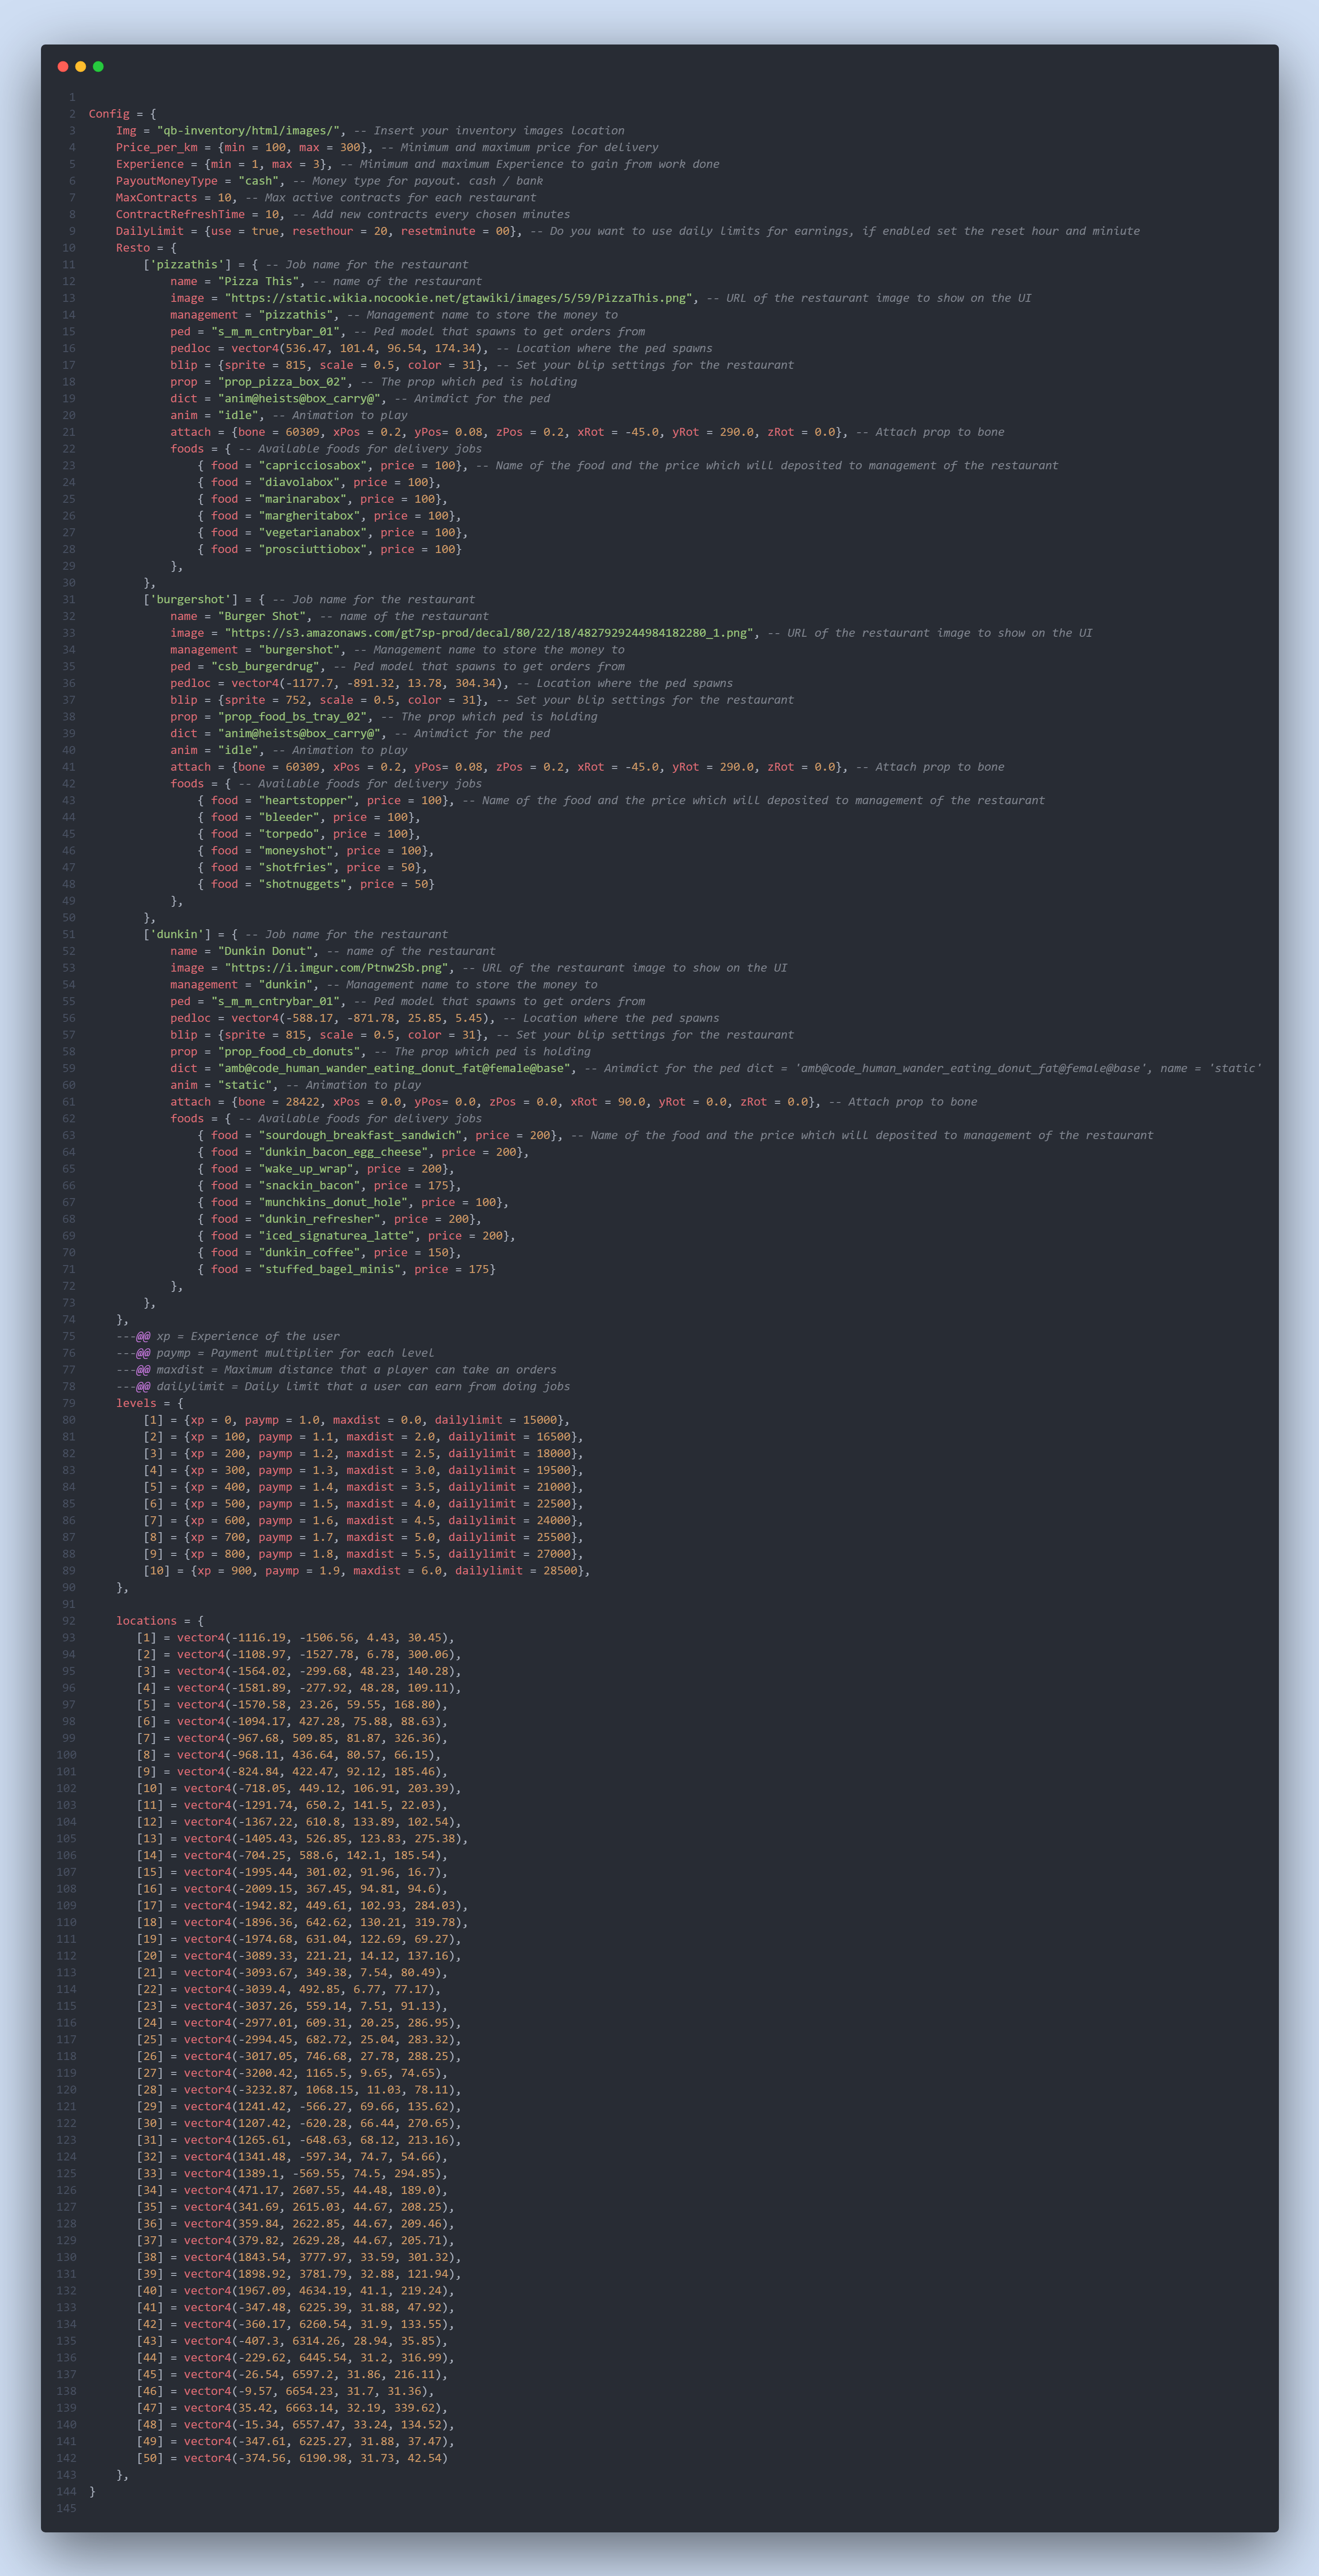Viewport: 1319px width, 2576px height.
Task: Select the "Dunkin Donut" restaurant name string
Action: [265, 951]
